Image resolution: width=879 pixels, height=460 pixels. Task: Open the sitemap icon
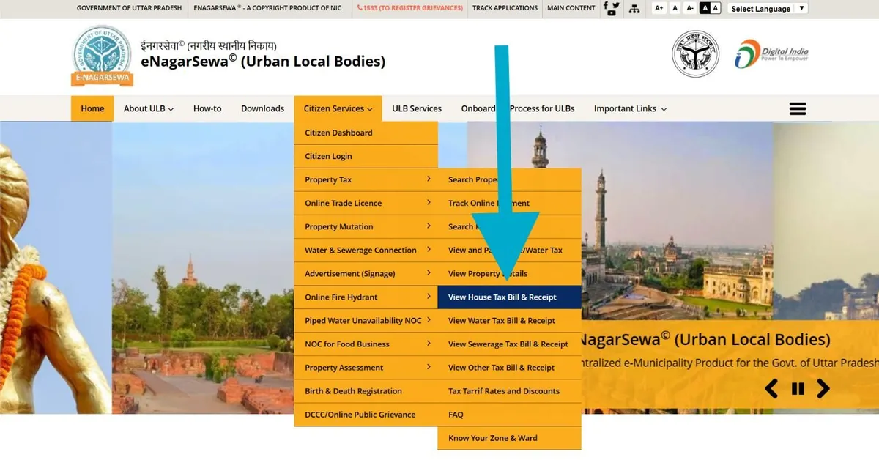(634, 9)
